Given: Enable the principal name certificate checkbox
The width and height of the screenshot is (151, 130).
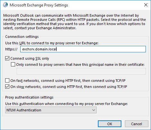Looking at the screenshot, I should pos(13,65).
